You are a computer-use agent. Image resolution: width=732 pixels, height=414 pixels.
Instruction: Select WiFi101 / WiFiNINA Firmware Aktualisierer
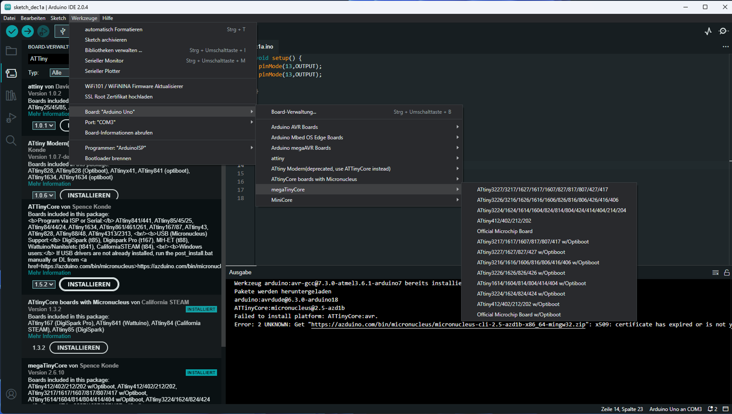point(163,86)
